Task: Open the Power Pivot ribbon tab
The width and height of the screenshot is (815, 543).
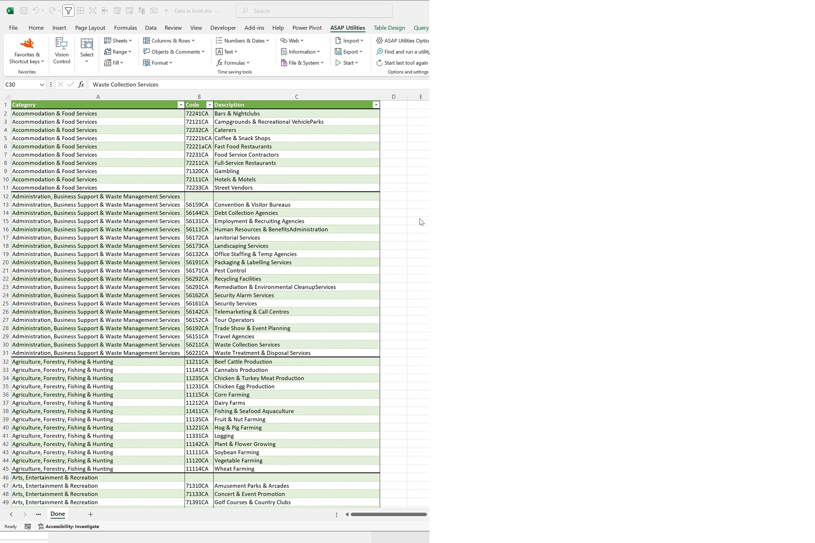Action: click(x=306, y=28)
